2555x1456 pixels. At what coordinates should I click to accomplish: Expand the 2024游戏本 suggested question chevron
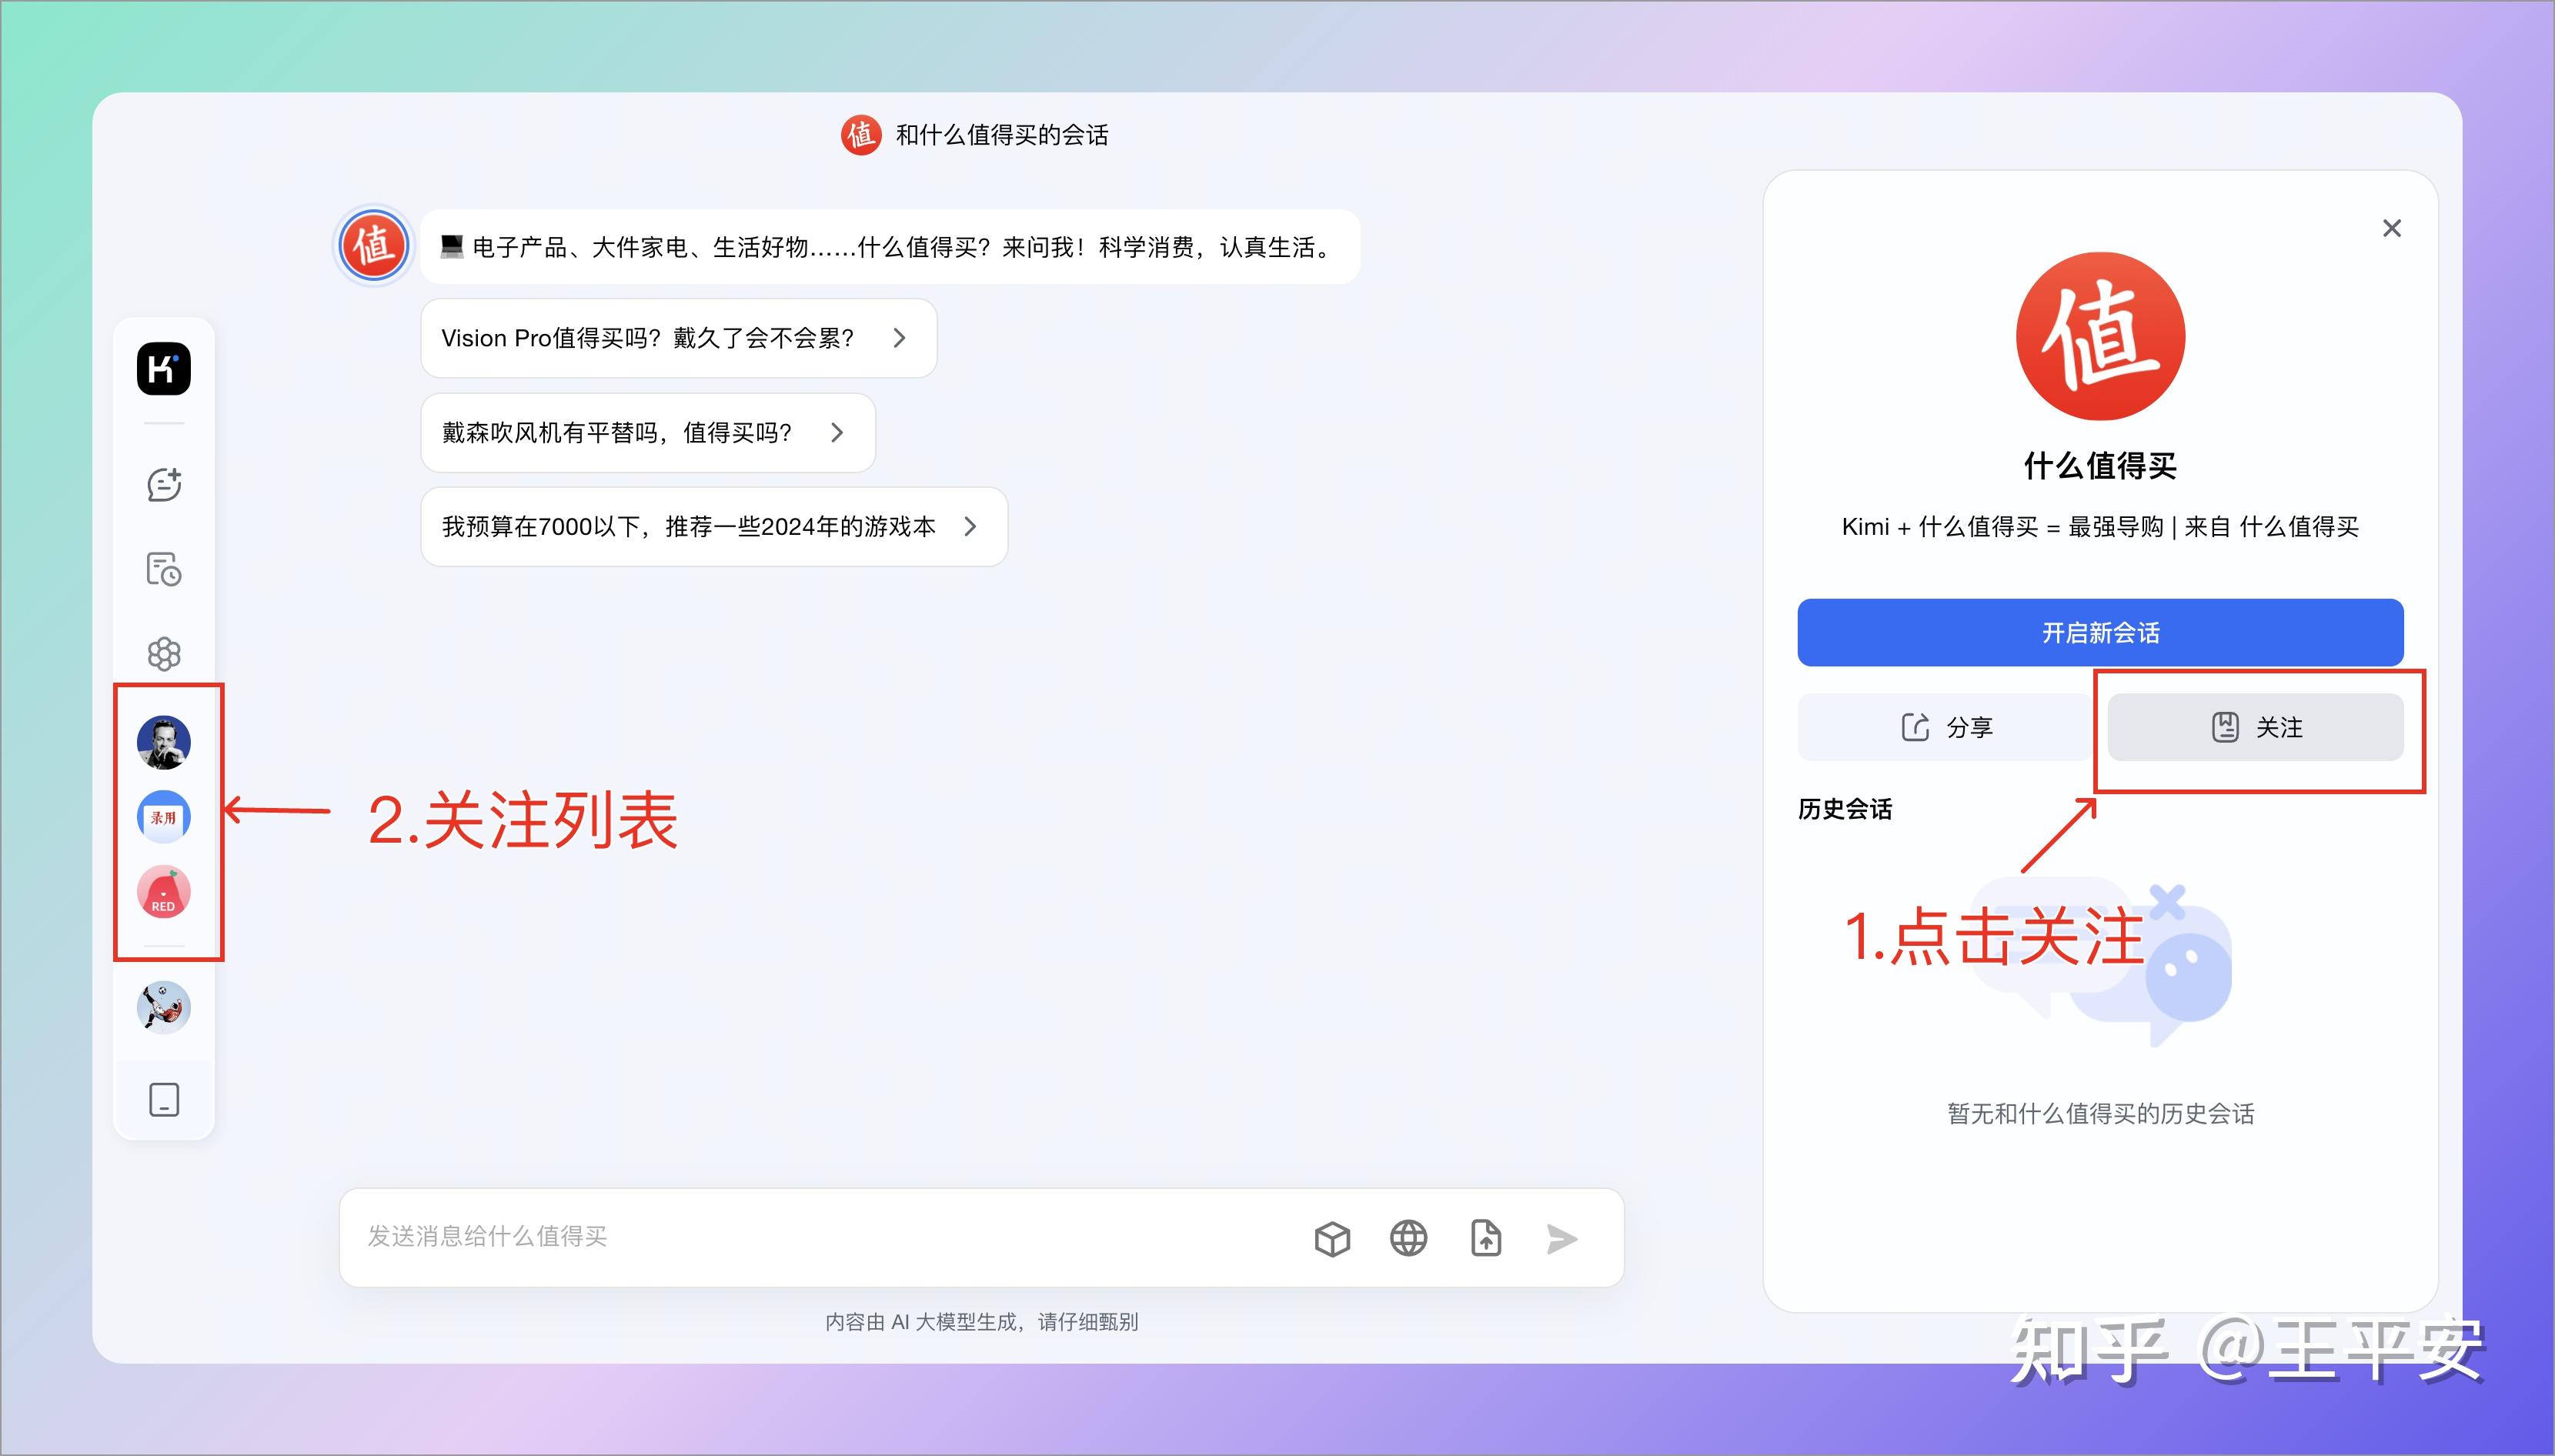click(971, 527)
